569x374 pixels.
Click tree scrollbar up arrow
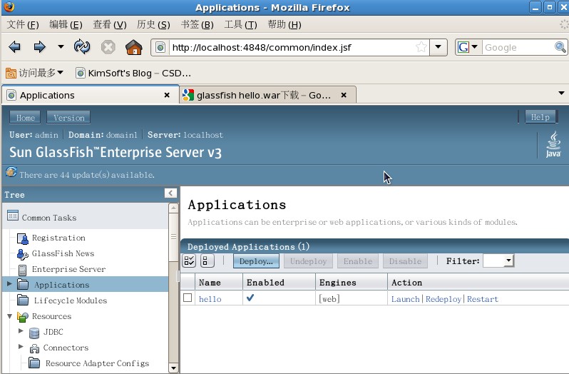(x=173, y=208)
